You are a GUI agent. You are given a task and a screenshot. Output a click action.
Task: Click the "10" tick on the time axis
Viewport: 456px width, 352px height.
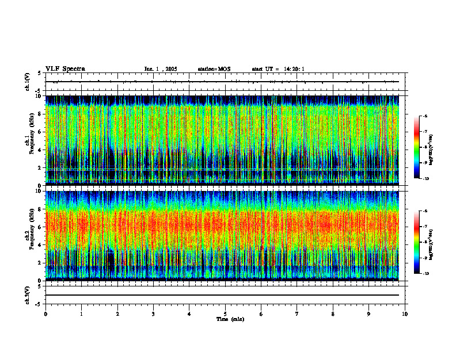(x=405, y=314)
